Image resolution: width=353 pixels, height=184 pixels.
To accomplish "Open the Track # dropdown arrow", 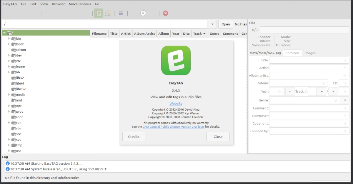I will point(322,92).
